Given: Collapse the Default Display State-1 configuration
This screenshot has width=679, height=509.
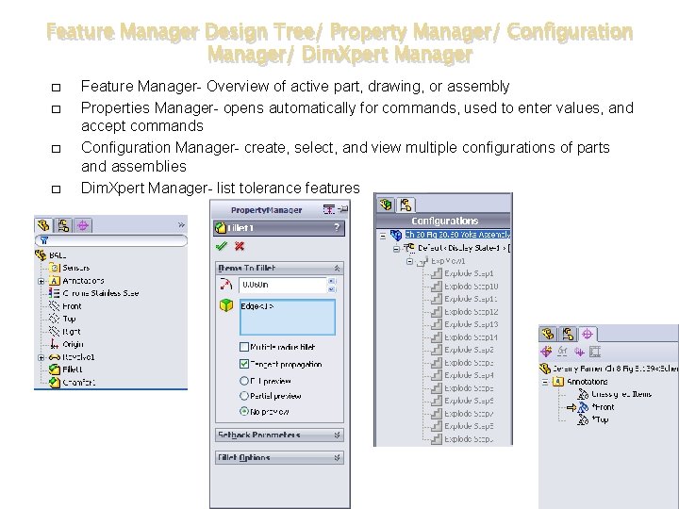Looking at the screenshot, I should point(396,249).
